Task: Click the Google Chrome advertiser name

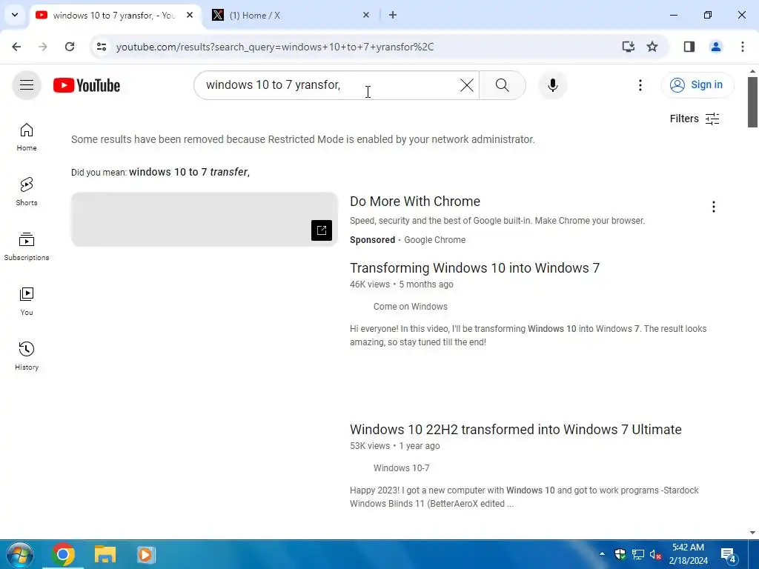Action: coord(434,240)
